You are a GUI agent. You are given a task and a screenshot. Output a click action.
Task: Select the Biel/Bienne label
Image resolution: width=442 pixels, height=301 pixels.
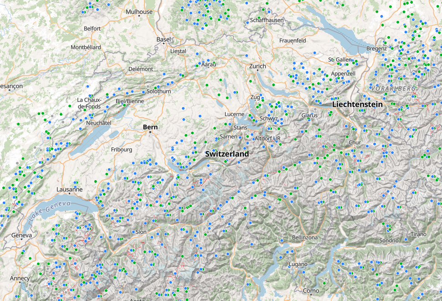tap(130, 101)
